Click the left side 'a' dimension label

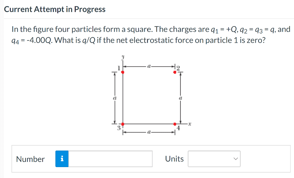pos(114,98)
